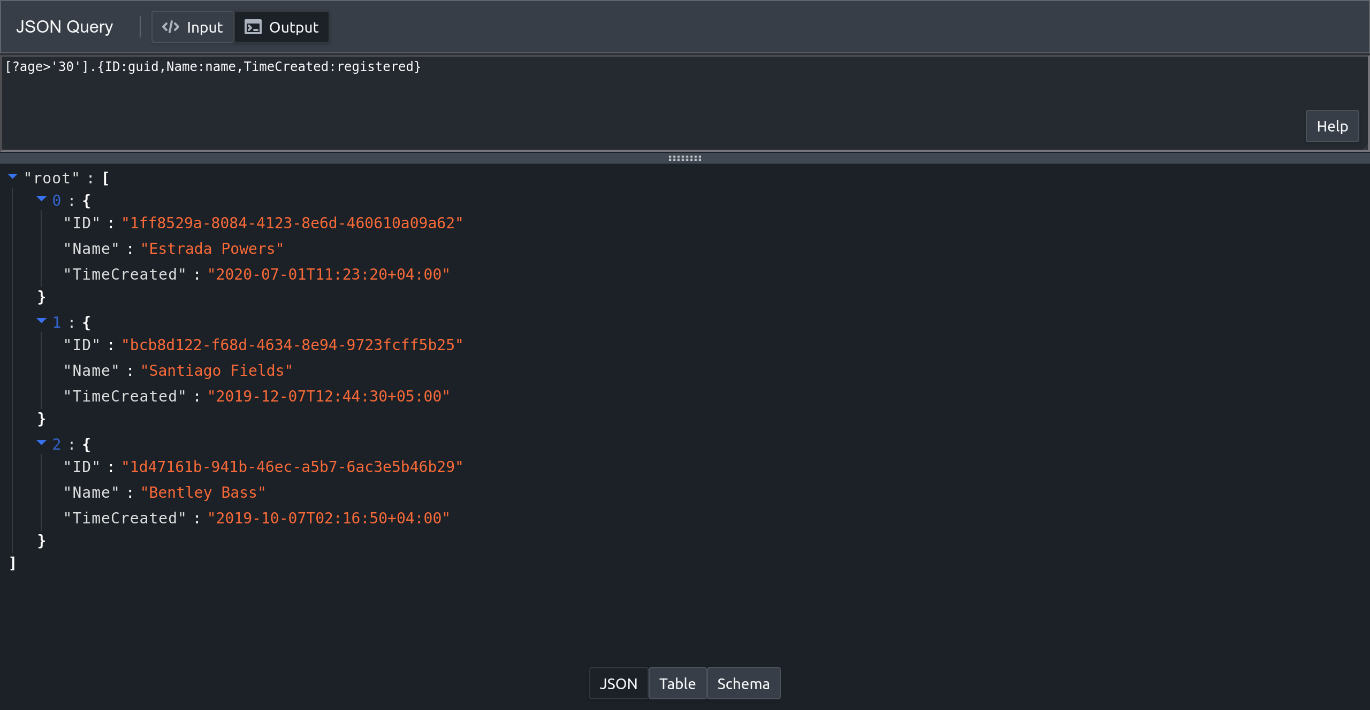1370x710 pixels.
Task: Collapse the root array node
Action: [x=13, y=176]
